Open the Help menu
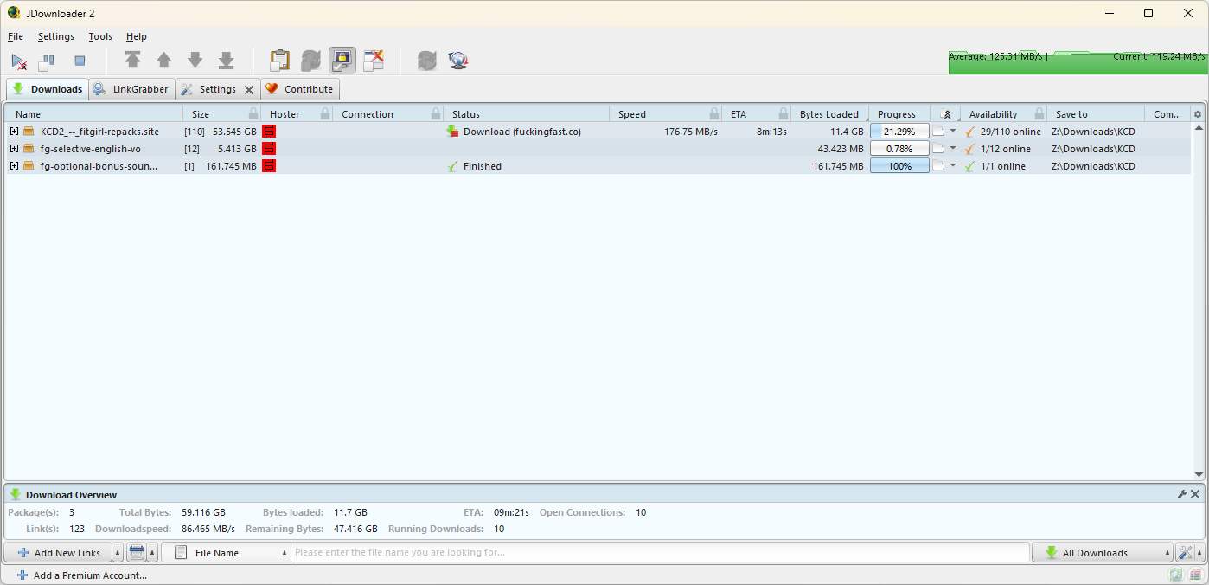This screenshot has height=585, width=1209. pos(137,36)
